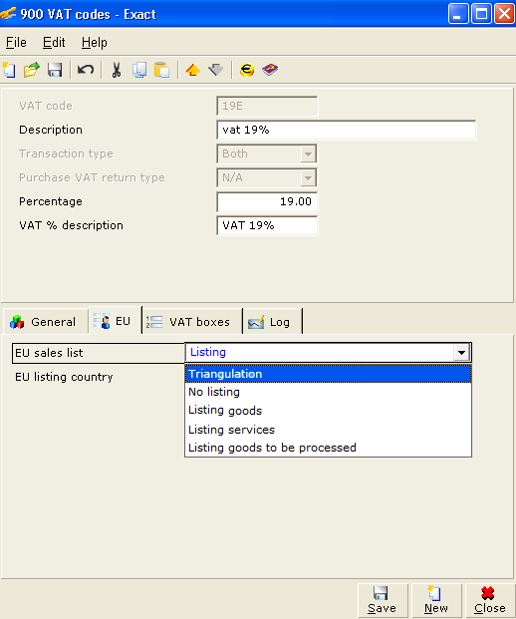The width and height of the screenshot is (516, 619).
Task: Click the New button at bottom
Action: 436,600
